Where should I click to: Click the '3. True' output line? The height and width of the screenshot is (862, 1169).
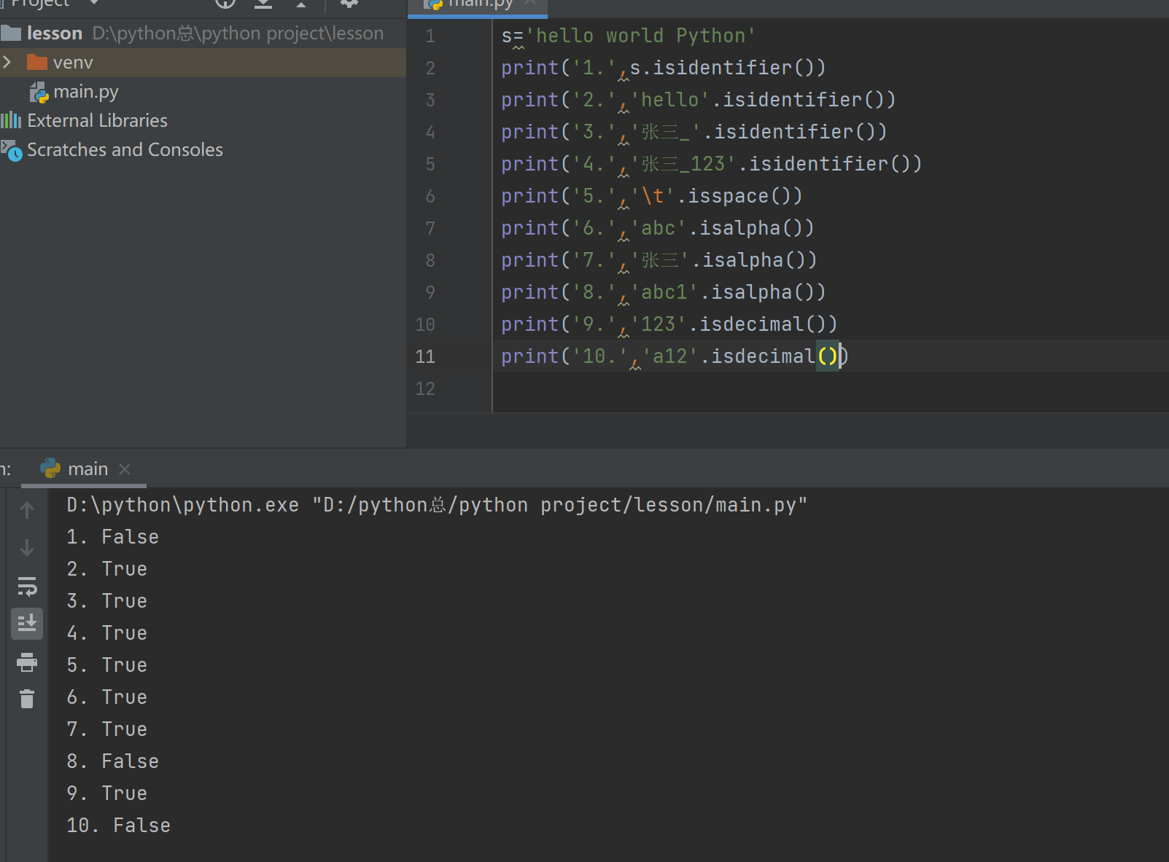click(106, 601)
